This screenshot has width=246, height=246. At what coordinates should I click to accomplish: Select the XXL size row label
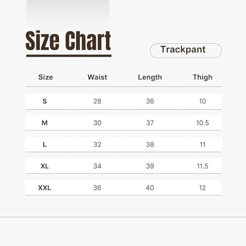coord(45,188)
